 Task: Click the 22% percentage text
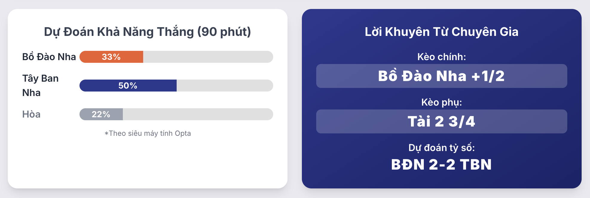(x=101, y=114)
